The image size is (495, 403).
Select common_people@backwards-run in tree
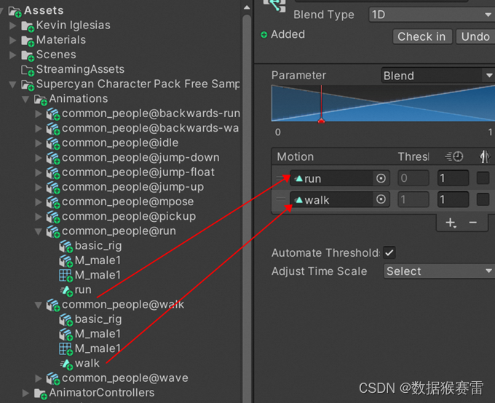coord(151,113)
